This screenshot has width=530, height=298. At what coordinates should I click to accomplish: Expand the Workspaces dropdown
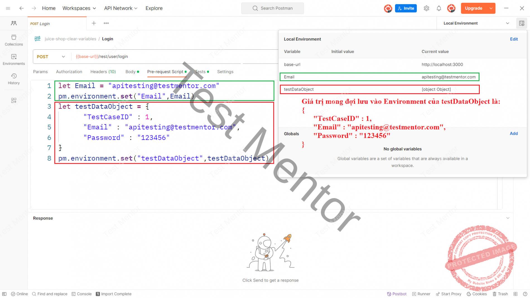tap(79, 8)
